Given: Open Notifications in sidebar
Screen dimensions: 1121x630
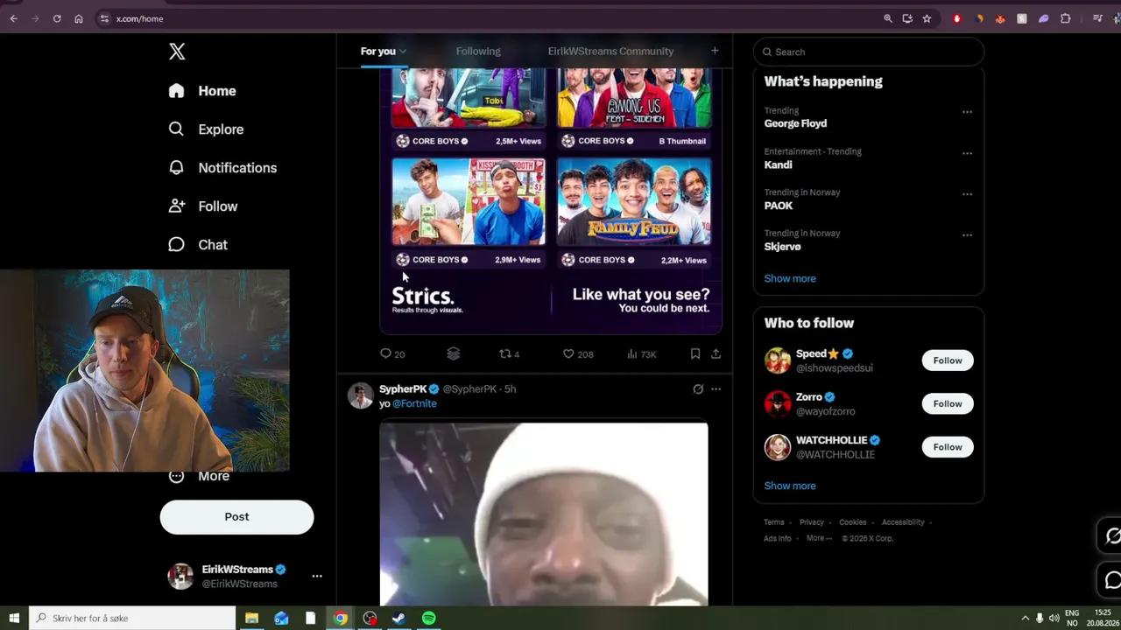Looking at the screenshot, I should click(222, 168).
